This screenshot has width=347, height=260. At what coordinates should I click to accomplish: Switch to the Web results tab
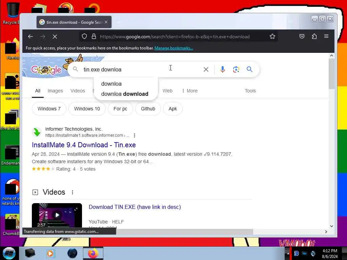[x=167, y=91]
